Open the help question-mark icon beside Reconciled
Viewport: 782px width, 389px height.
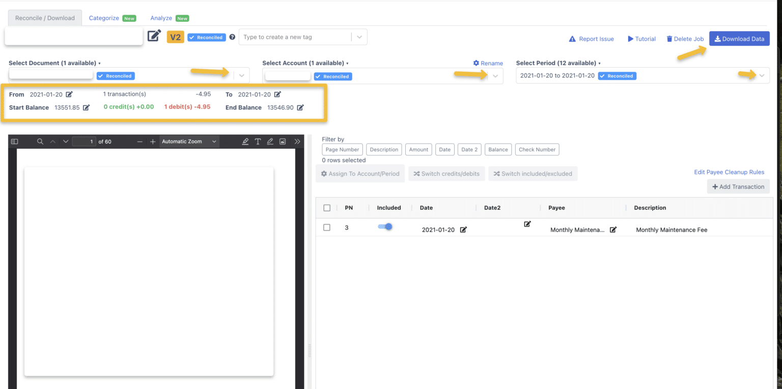point(233,37)
